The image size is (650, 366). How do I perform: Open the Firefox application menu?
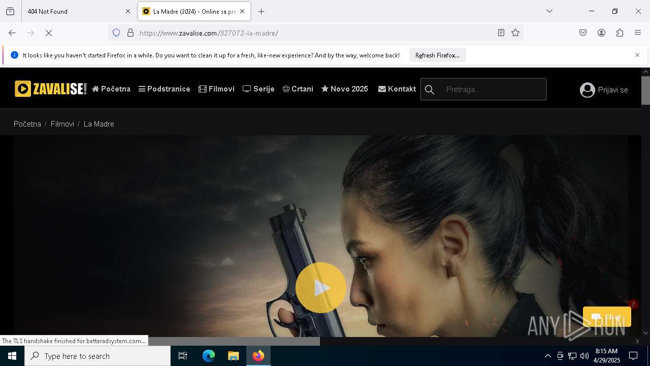tap(638, 33)
